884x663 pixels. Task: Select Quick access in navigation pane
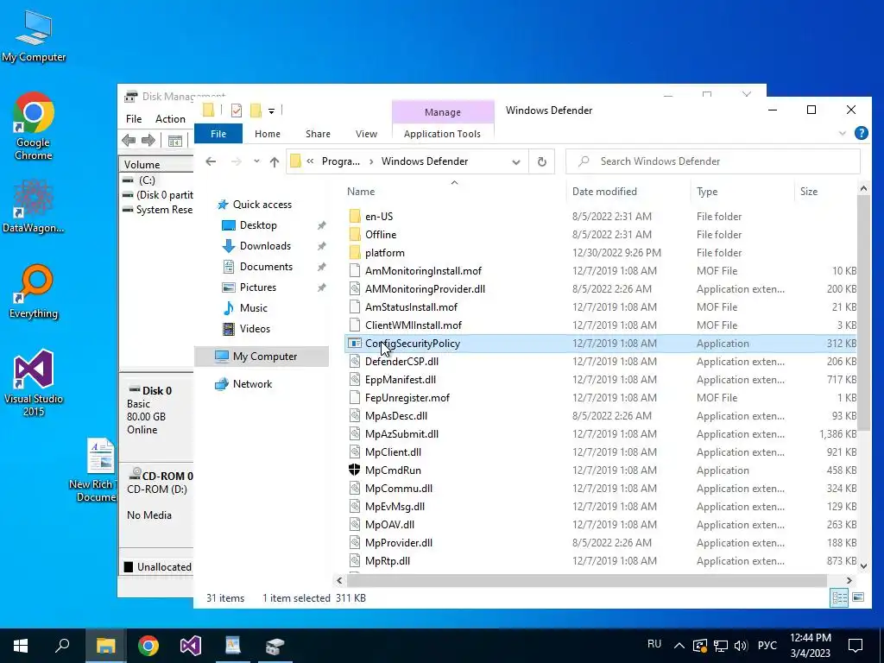[262, 205]
